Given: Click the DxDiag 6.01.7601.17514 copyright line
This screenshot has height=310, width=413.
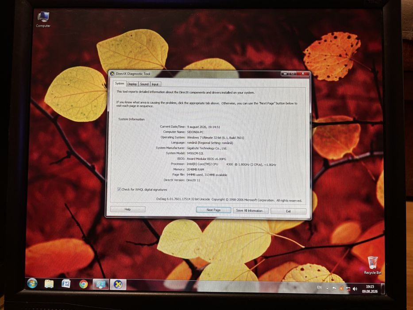Looking at the screenshot, I should [x=229, y=200].
